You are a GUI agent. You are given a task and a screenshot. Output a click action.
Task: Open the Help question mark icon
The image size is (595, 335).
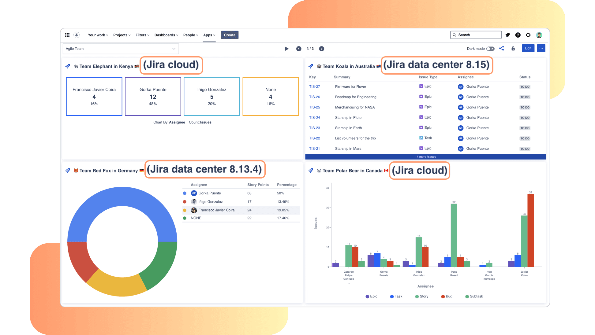coord(518,35)
